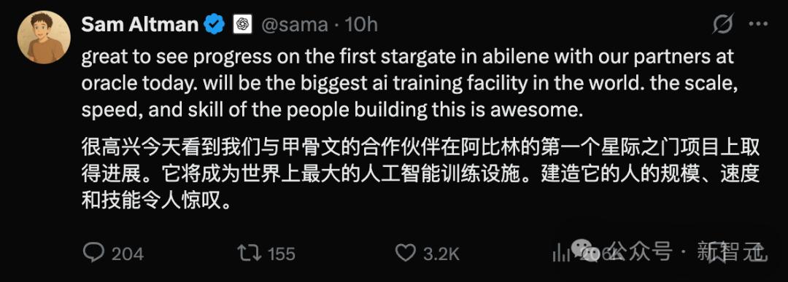Viewport: 788px width, 282px height.
Task: Click the OpenAI affiliation logo badge
Action: [x=242, y=24]
